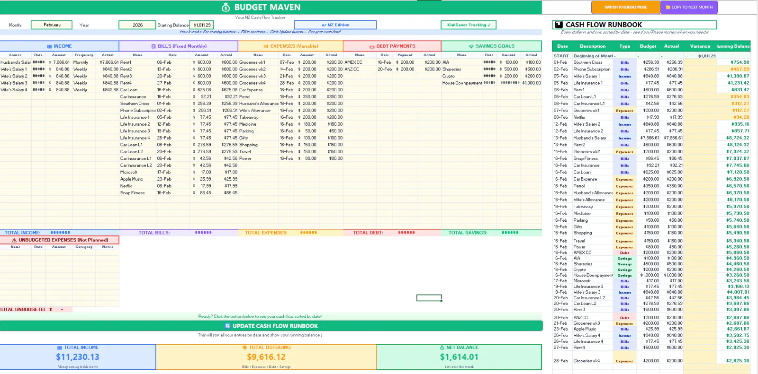The image size is (758, 374).
Task: Select the 'AMEX CC' debt payment cell
Action: point(360,62)
